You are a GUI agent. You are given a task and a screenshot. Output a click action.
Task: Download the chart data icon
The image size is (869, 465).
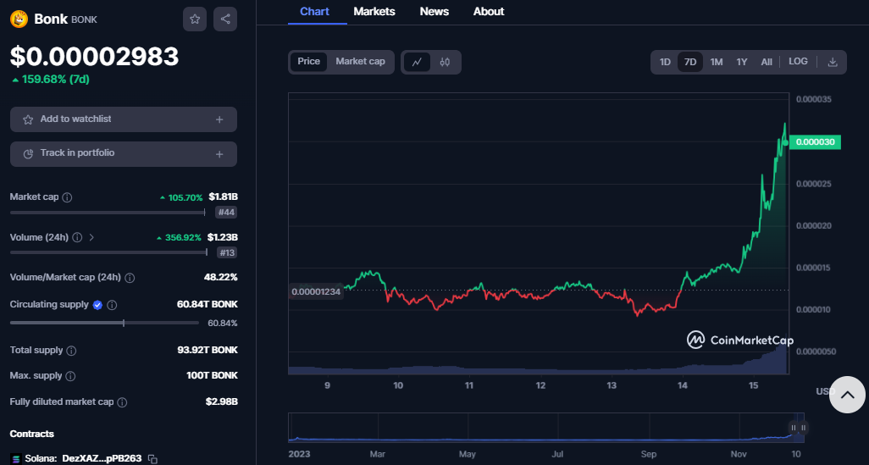tap(832, 62)
